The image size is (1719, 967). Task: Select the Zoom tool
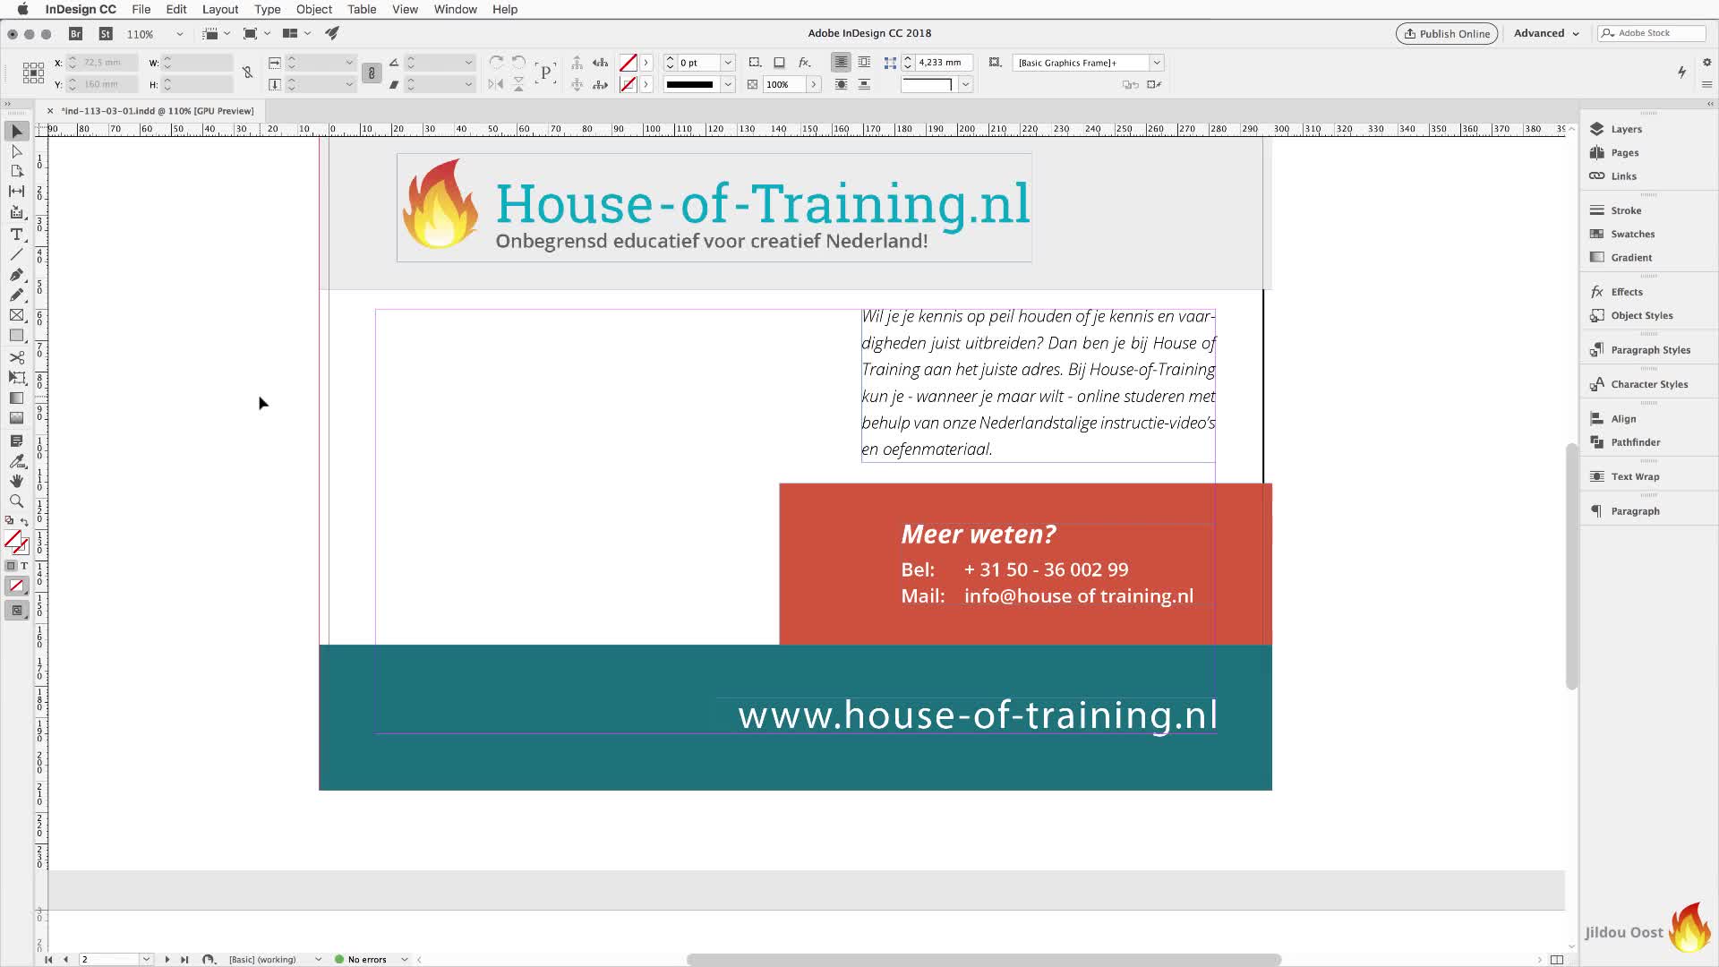tap(16, 501)
